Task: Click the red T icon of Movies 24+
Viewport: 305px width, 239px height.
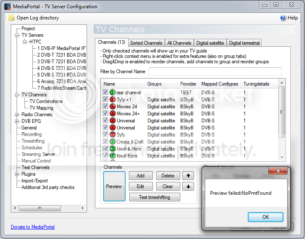Action: [x=112, y=114]
